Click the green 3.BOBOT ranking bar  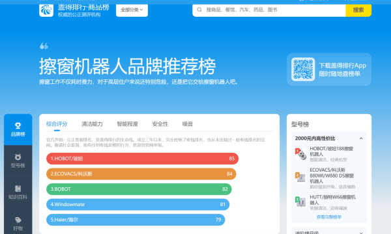pyautogui.click(x=139, y=189)
